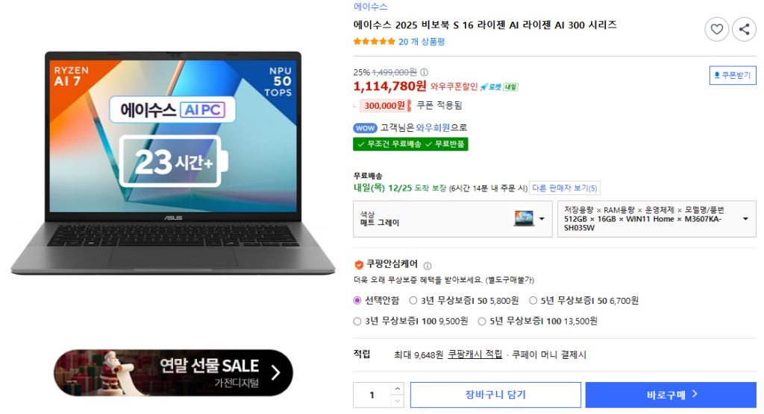Click the info icon beside original price
This screenshot has height=414, width=764.
(424, 72)
